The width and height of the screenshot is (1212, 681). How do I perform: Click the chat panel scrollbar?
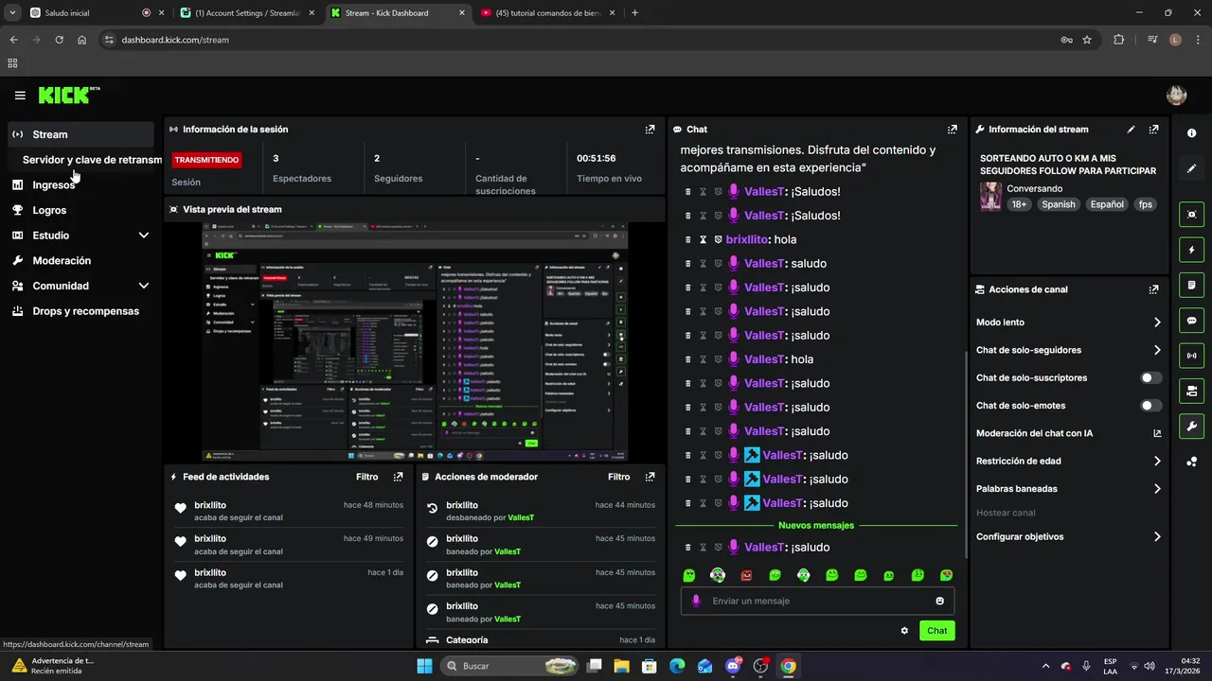(x=965, y=454)
